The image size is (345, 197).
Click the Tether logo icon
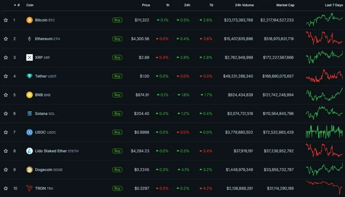click(x=29, y=76)
